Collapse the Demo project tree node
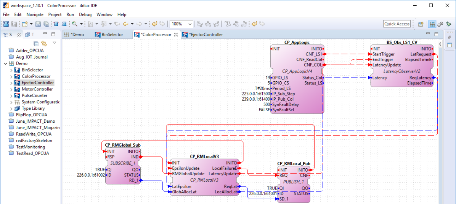456x204 pixels. tap(5, 63)
